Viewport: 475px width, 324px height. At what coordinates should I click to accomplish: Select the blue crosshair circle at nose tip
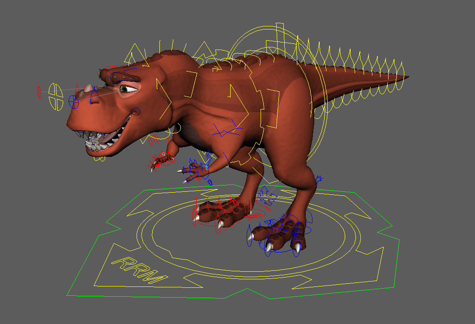point(73,101)
